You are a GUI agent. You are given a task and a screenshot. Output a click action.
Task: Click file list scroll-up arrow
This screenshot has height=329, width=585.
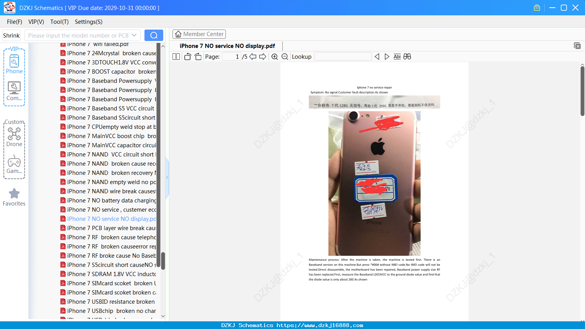[x=163, y=46]
